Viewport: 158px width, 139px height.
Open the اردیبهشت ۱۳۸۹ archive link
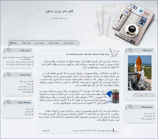click(147, 119)
